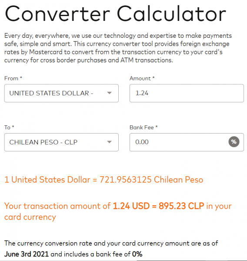Open the CHILEAN PESO - CLP selector
This screenshot has width=247, height=261.
(61, 142)
